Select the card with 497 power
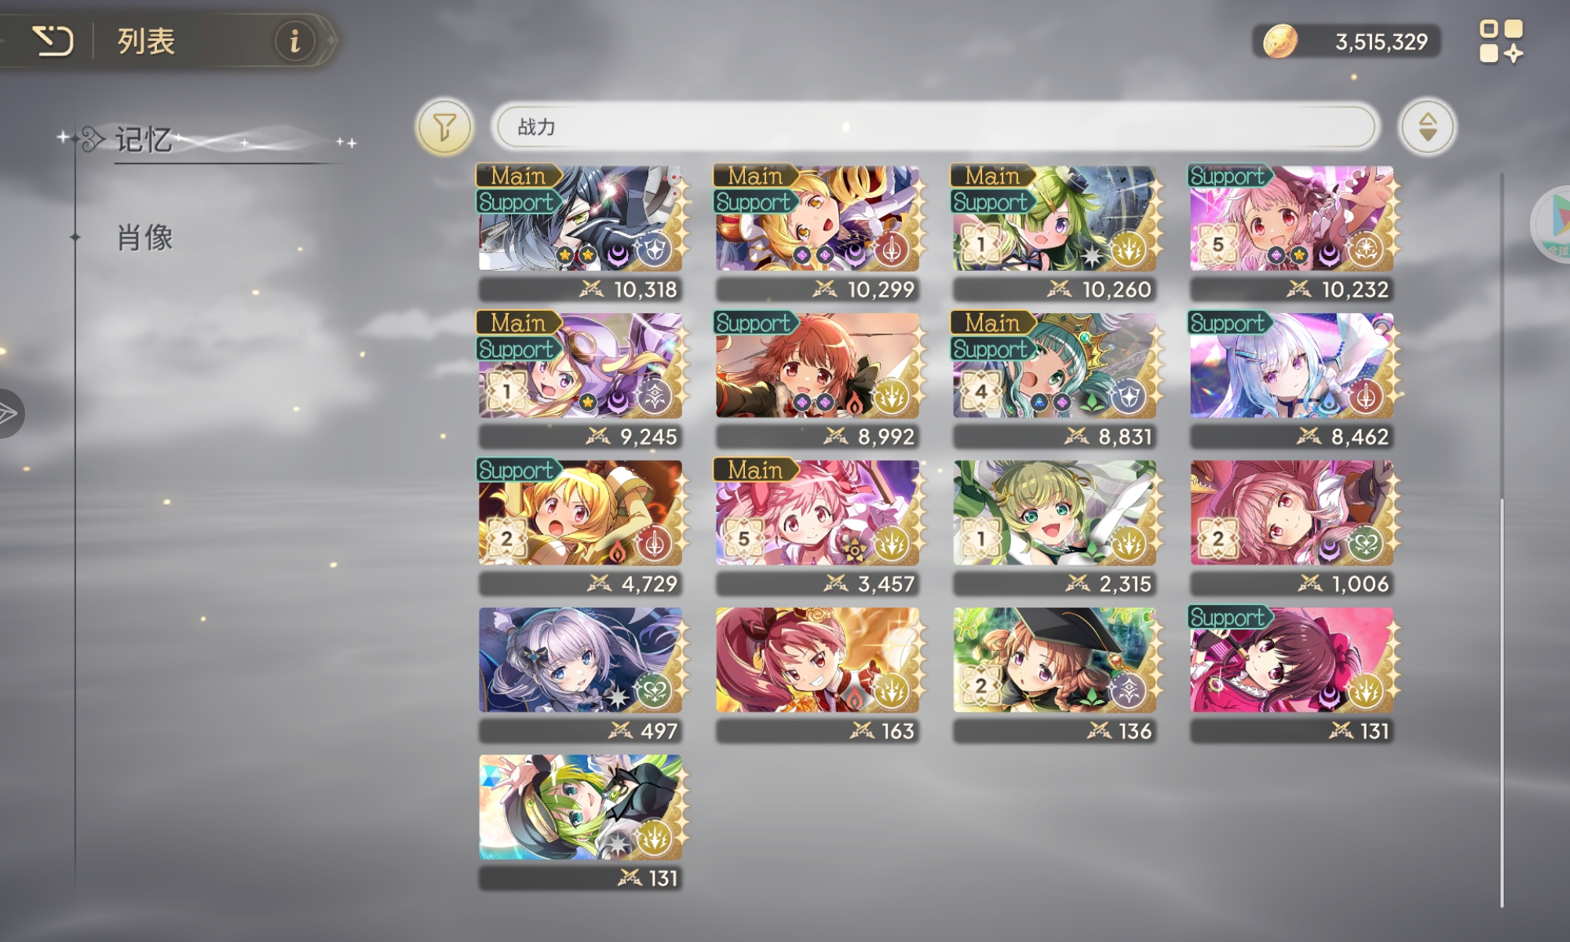 pos(580,674)
